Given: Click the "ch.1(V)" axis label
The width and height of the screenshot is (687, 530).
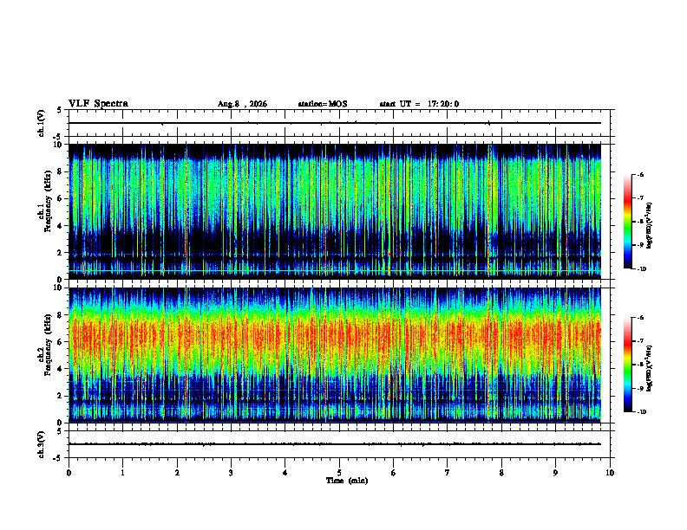Looking at the screenshot, I should [x=42, y=123].
